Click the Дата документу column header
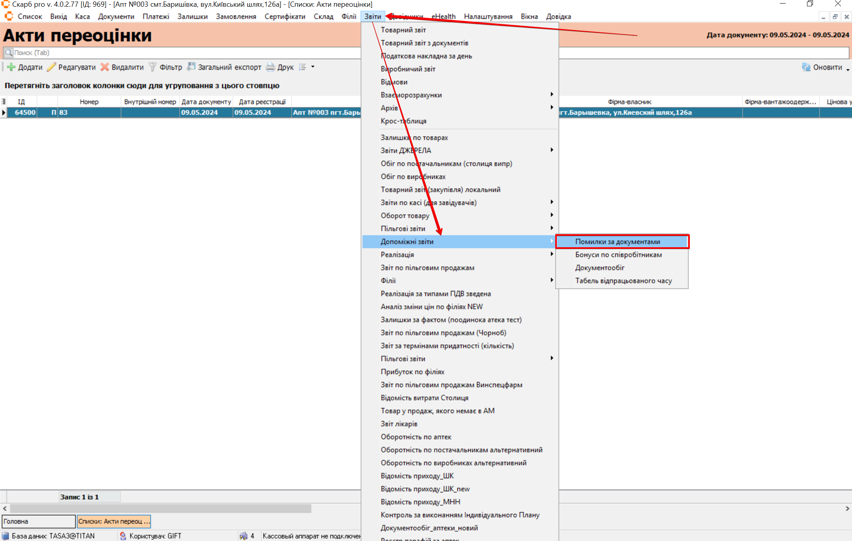This screenshot has height=541, width=852. pos(206,102)
